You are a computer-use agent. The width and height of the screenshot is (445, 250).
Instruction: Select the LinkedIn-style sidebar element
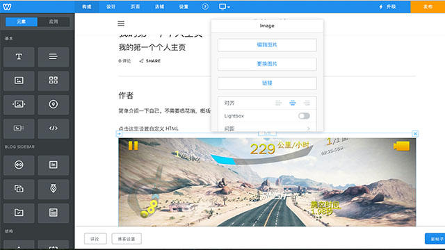click(x=53, y=165)
